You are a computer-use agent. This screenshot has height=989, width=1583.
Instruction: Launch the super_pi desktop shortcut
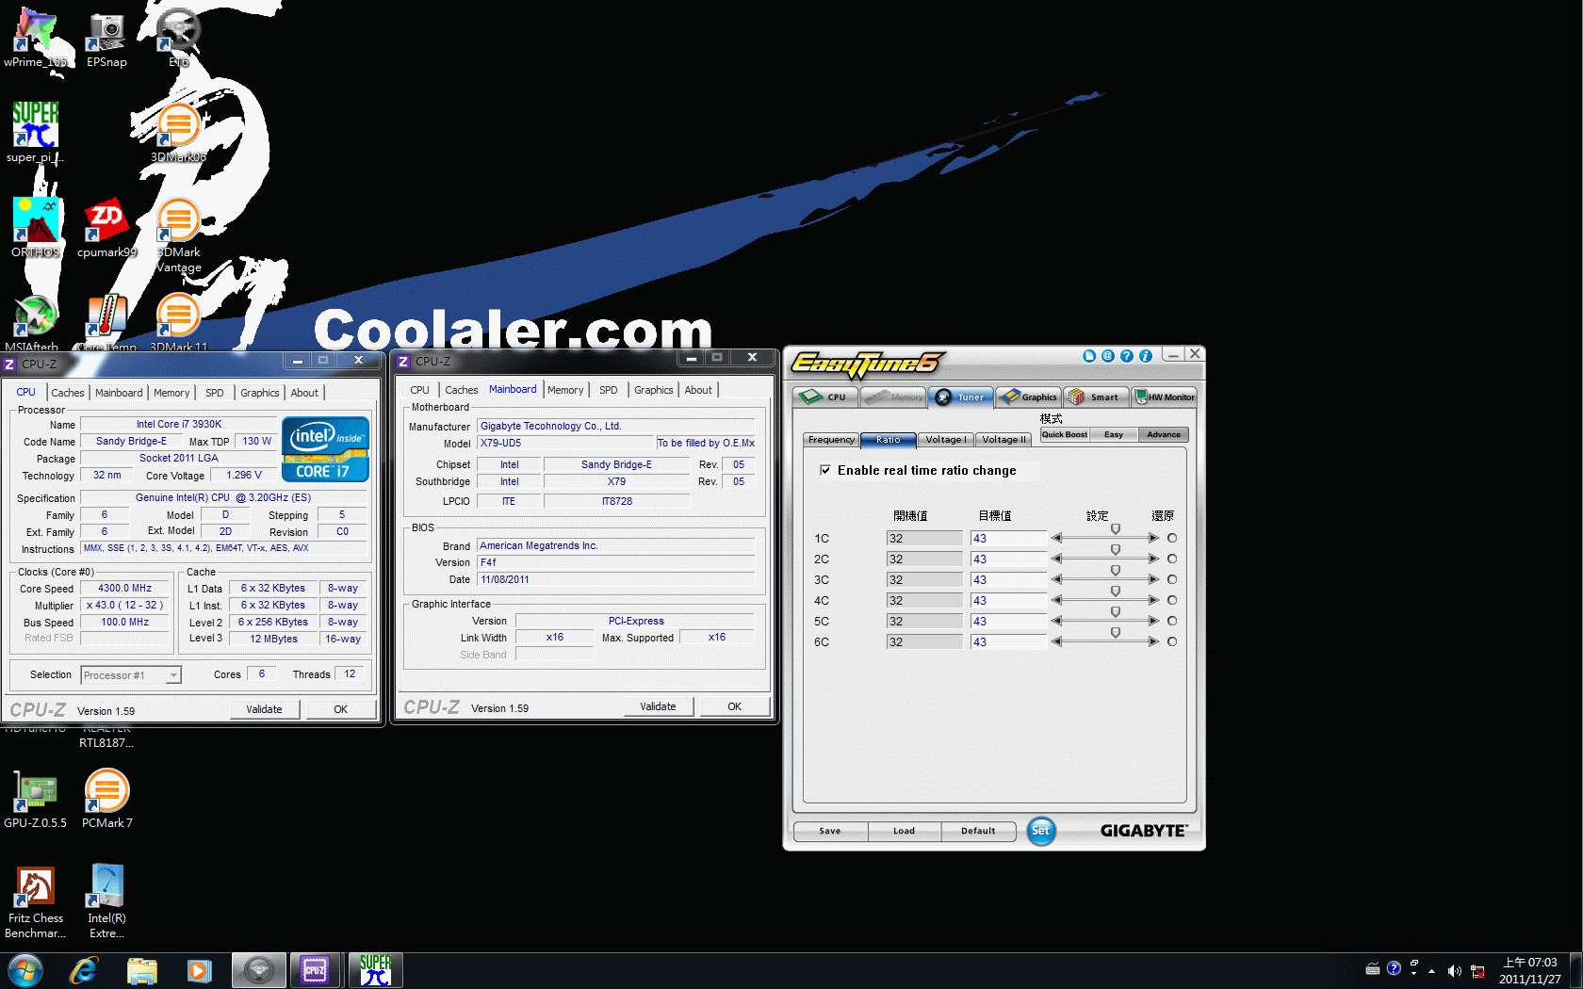point(35,132)
